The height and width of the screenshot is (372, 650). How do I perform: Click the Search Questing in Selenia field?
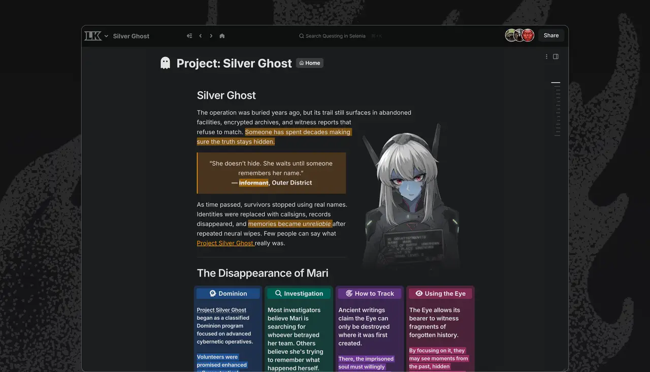point(340,36)
